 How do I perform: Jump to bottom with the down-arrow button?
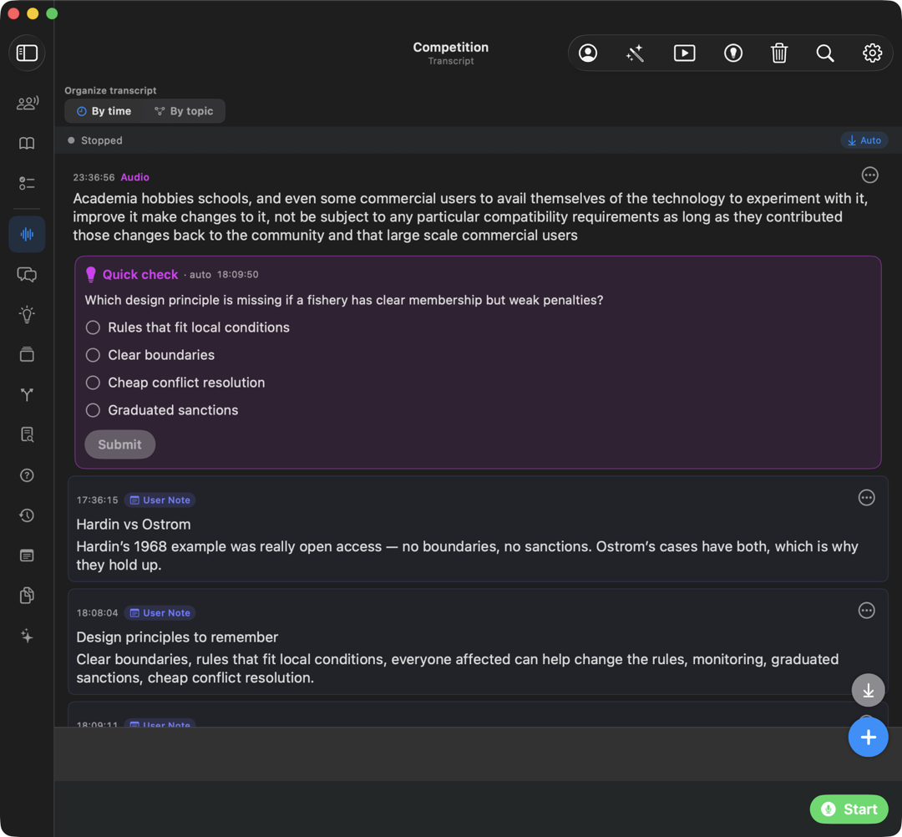[x=868, y=690]
